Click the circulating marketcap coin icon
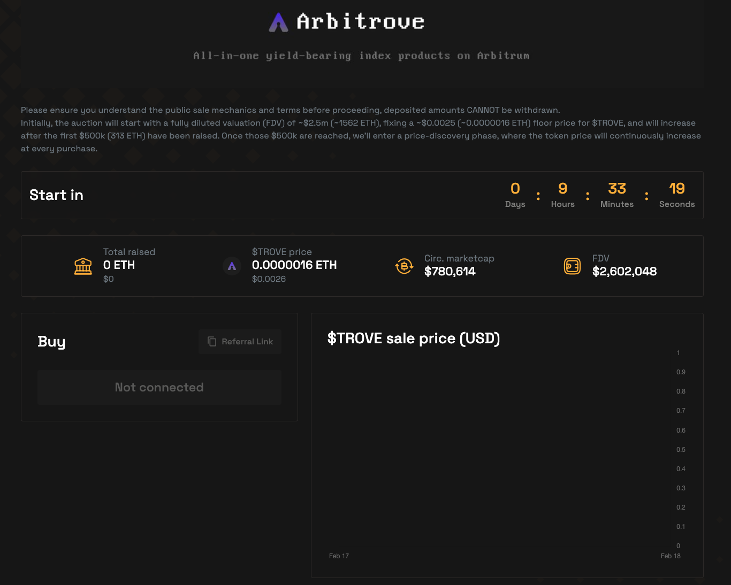This screenshot has height=585, width=731. (x=404, y=266)
